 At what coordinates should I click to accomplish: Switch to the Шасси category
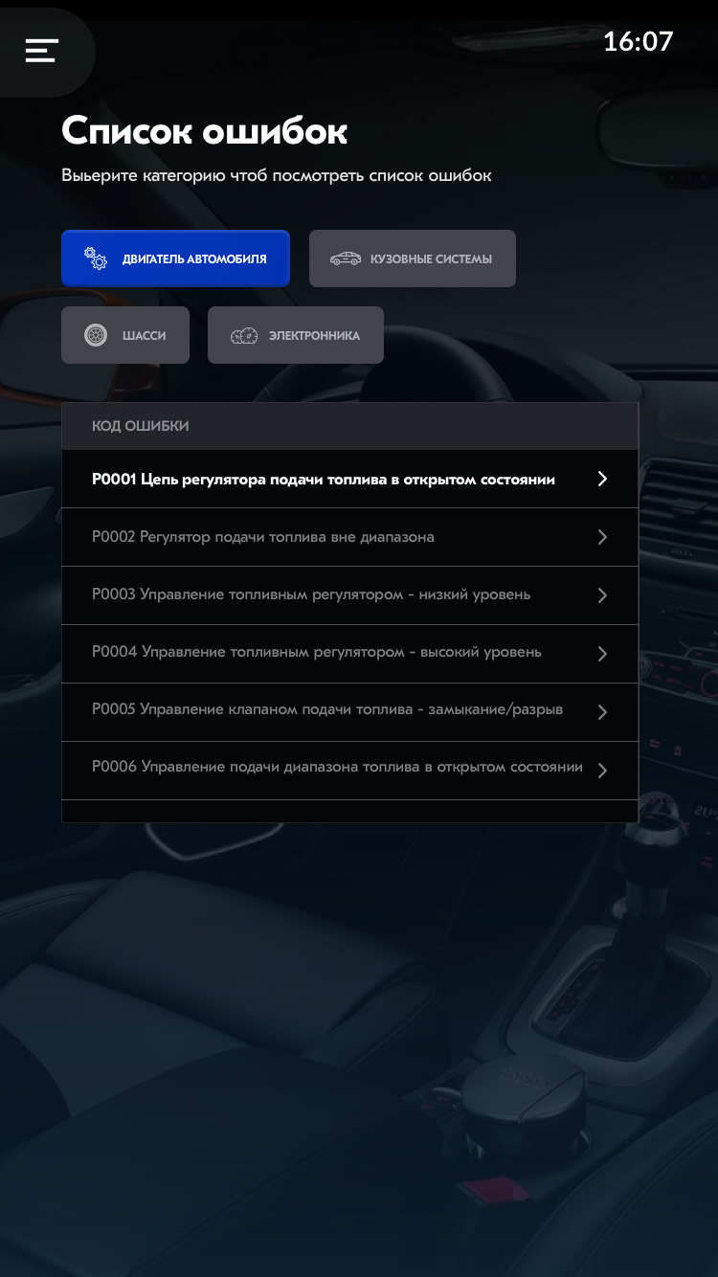[x=125, y=335]
